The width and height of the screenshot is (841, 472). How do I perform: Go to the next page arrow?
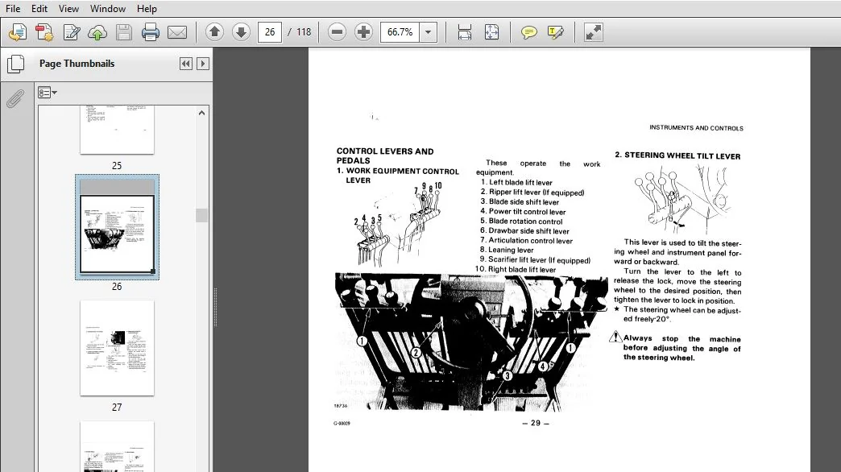pyautogui.click(x=241, y=32)
